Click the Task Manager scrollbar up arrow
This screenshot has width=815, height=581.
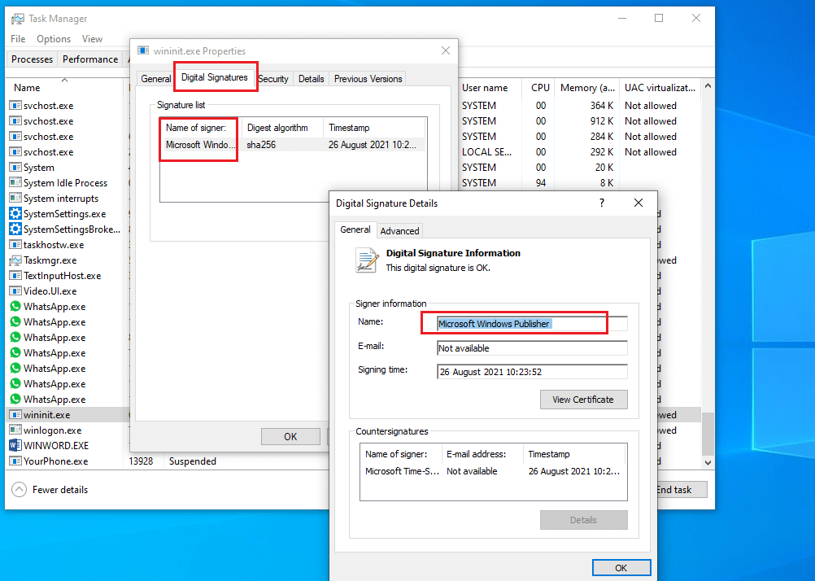point(708,86)
